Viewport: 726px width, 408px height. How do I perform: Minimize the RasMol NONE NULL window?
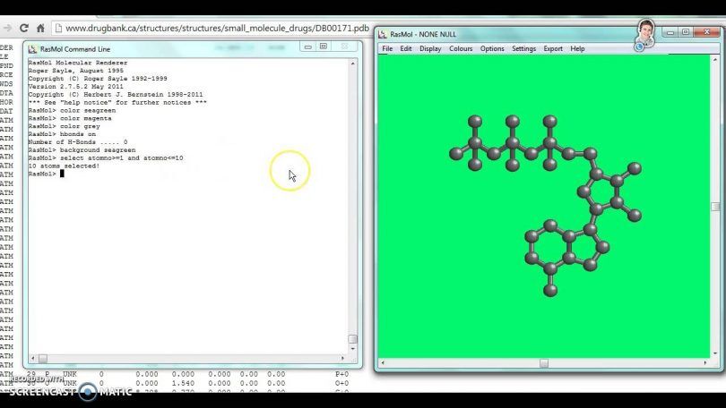tap(670, 32)
